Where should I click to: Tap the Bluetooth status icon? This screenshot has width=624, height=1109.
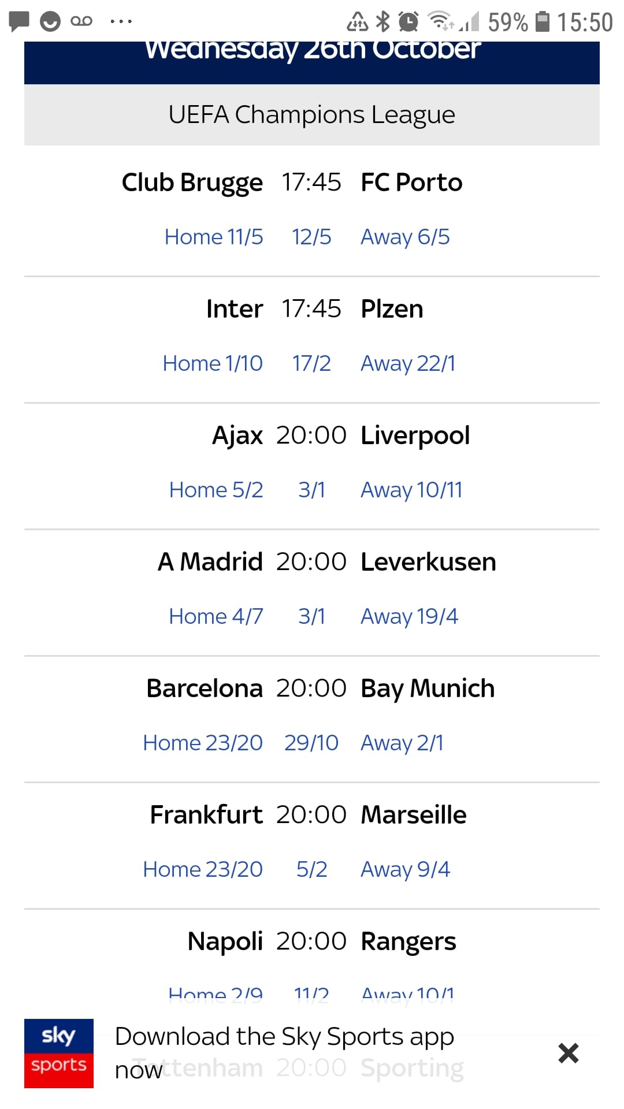point(382,22)
